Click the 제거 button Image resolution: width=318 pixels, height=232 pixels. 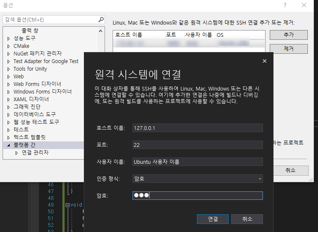(289, 49)
